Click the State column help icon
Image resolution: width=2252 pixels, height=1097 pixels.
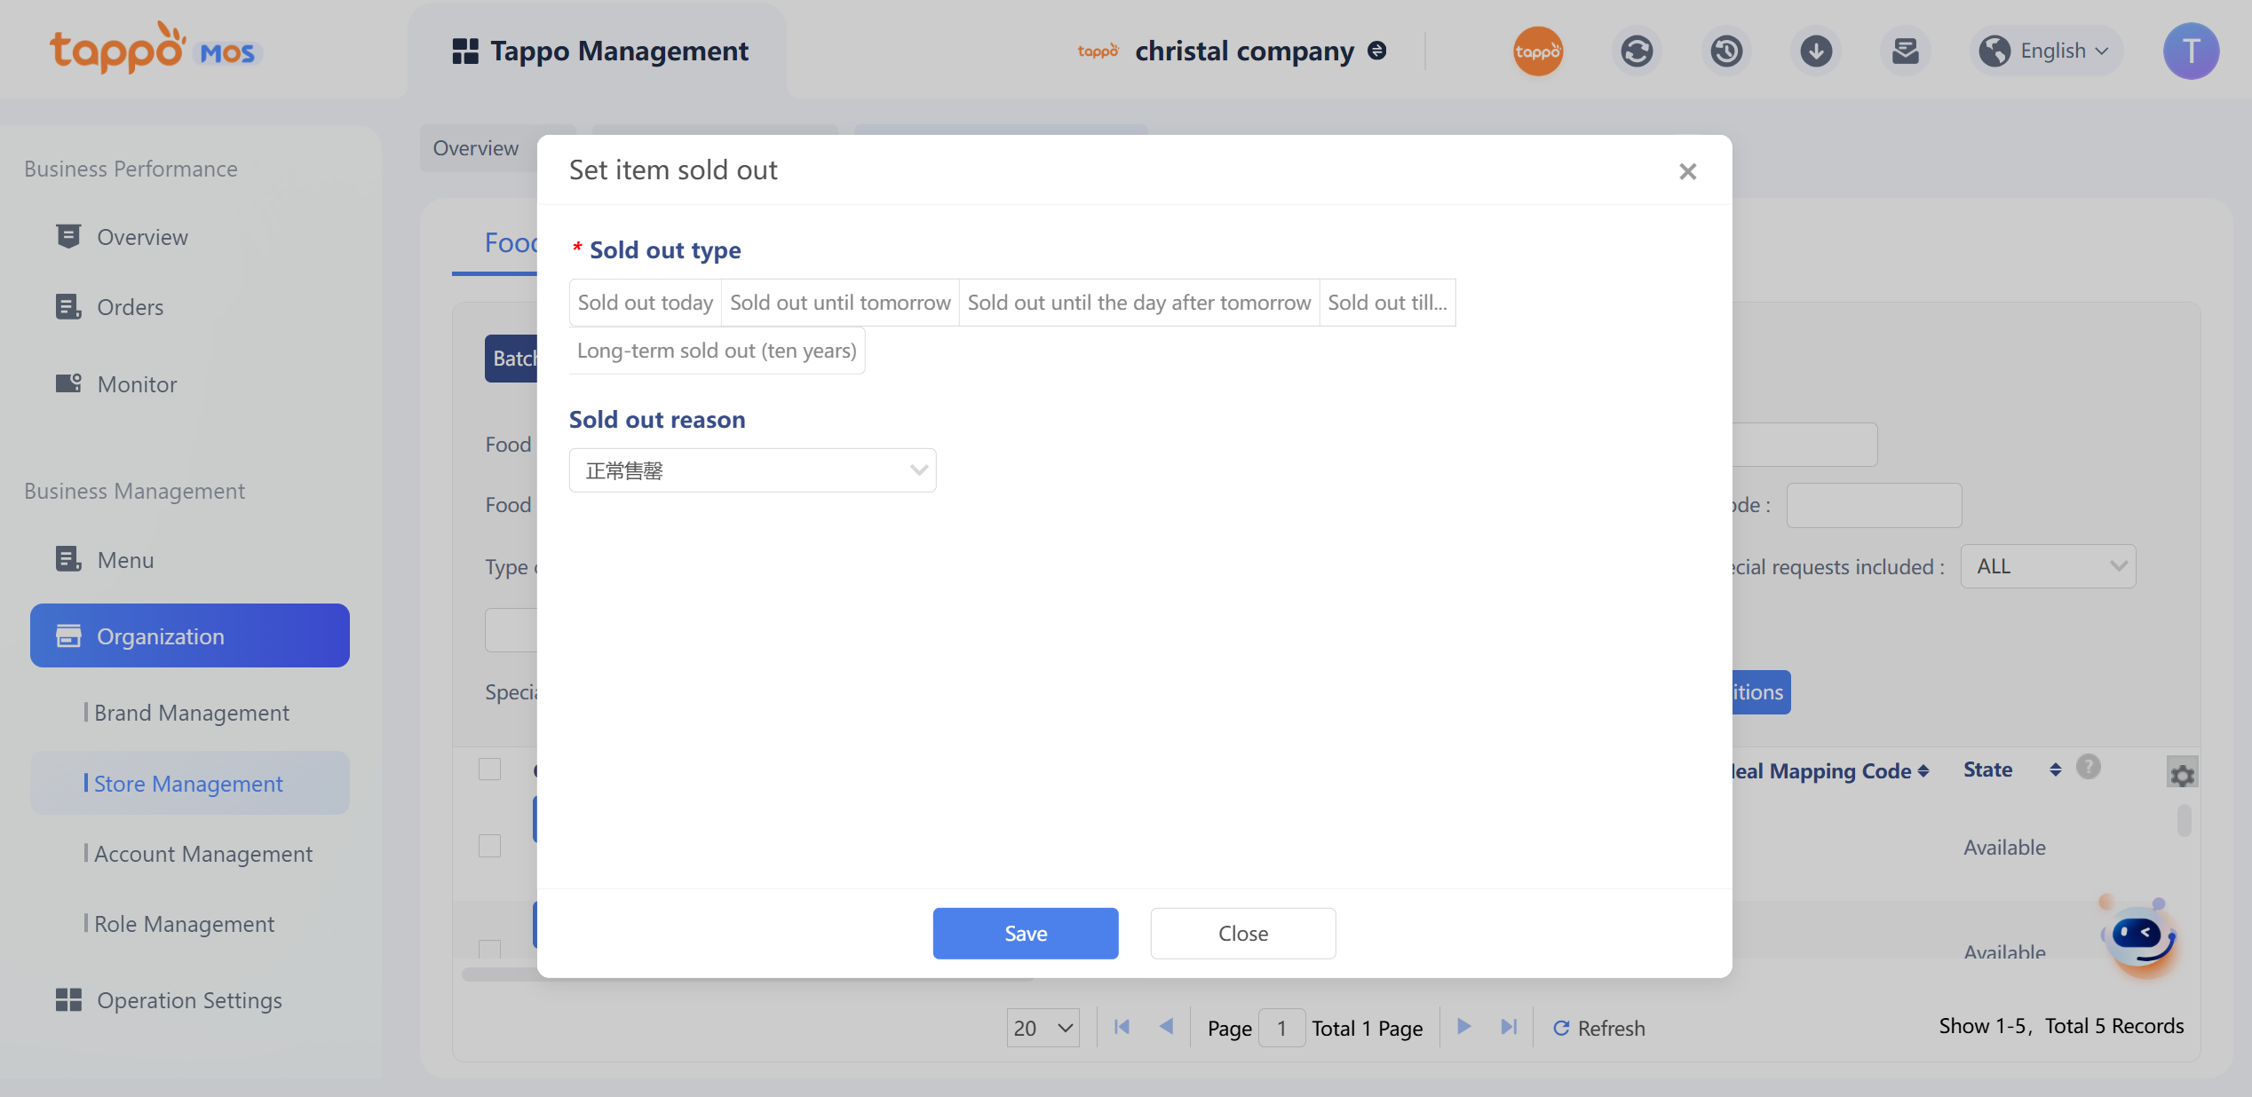[2089, 767]
